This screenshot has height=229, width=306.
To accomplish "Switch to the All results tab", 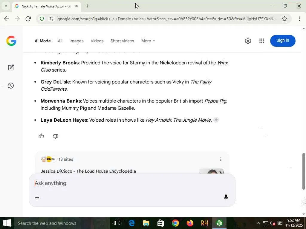I will [60, 41].
